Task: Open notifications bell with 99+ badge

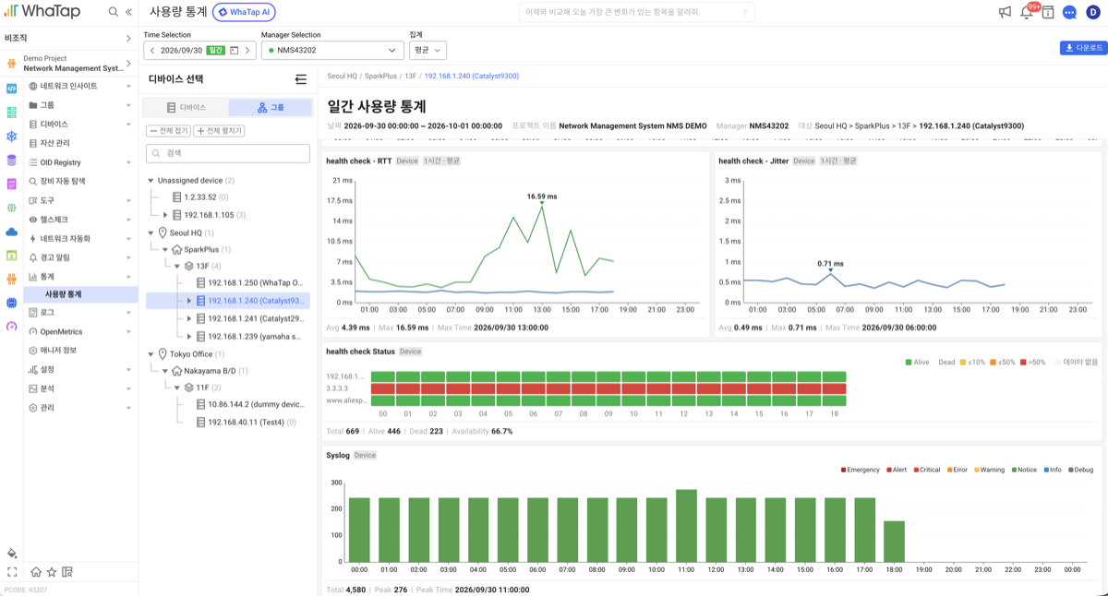Action: (x=1026, y=12)
